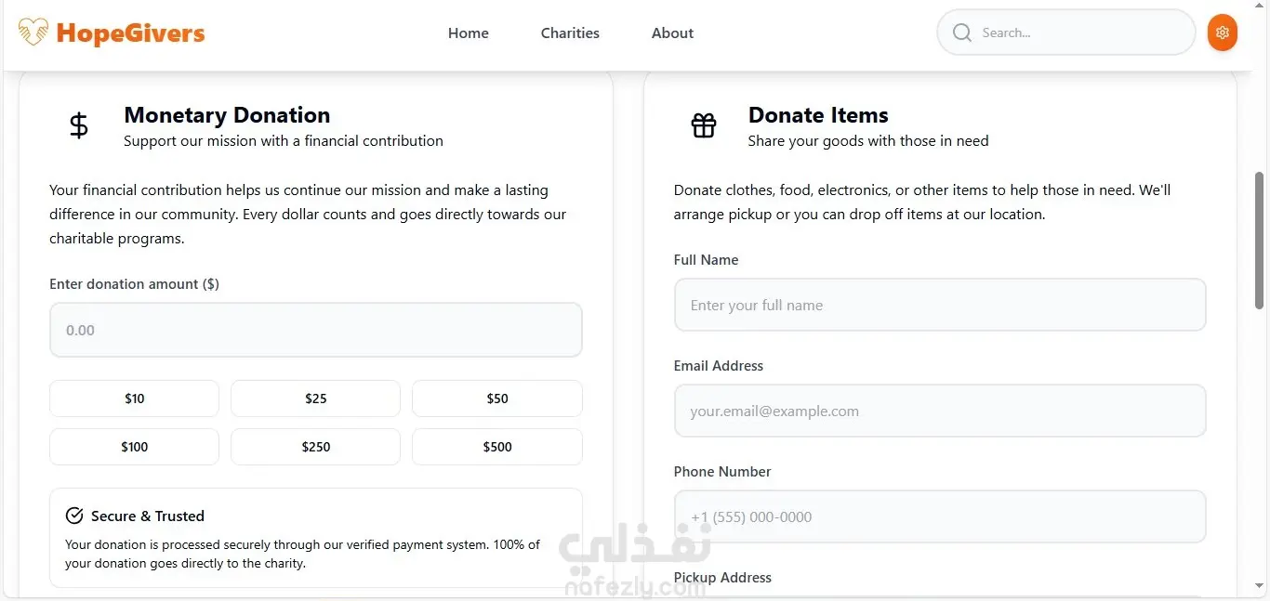The width and height of the screenshot is (1270, 601).
Task: Choose the $250 preset amount
Action: [315, 447]
